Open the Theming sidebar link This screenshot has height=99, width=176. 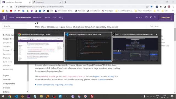point(7,58)
